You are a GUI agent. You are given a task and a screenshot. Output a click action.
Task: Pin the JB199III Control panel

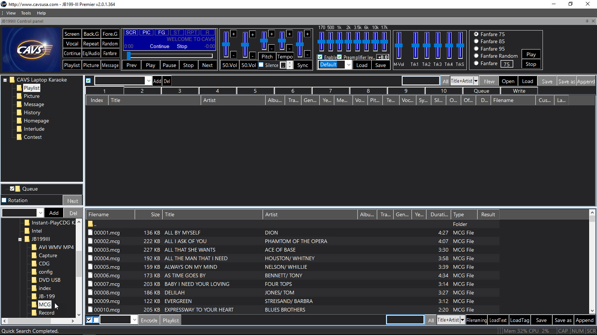click(587, 21)
